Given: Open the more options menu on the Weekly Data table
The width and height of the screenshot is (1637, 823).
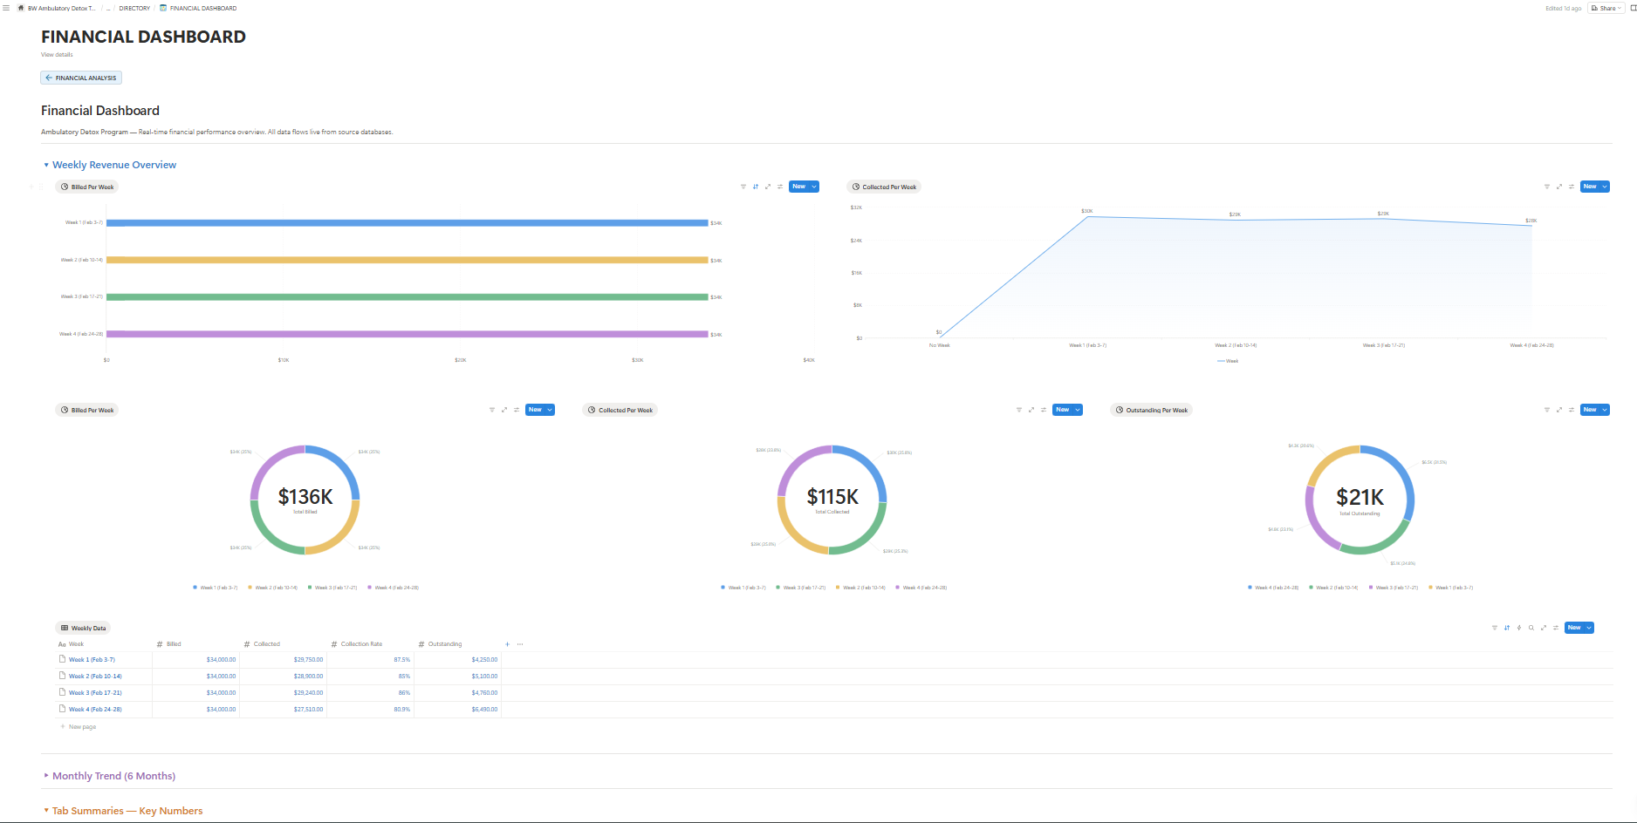Looking at the screenshot, I should click(x=520, y=643).
